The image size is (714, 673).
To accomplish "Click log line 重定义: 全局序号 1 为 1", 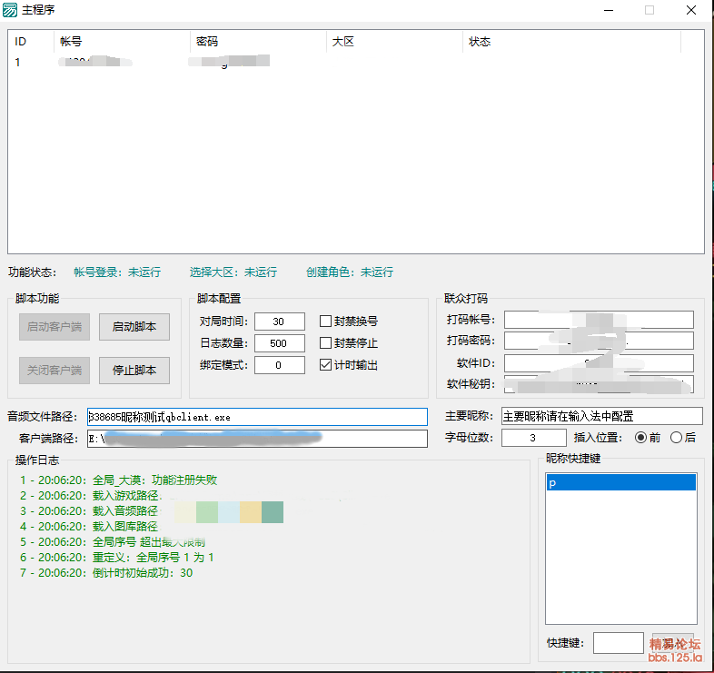I will coord(117,558).
